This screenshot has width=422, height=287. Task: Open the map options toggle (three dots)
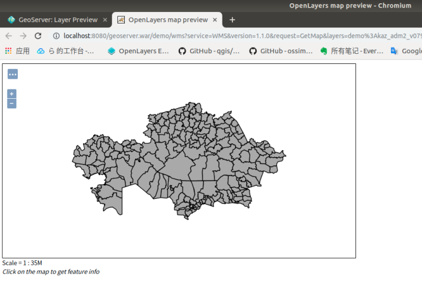[x=12, y=74]
